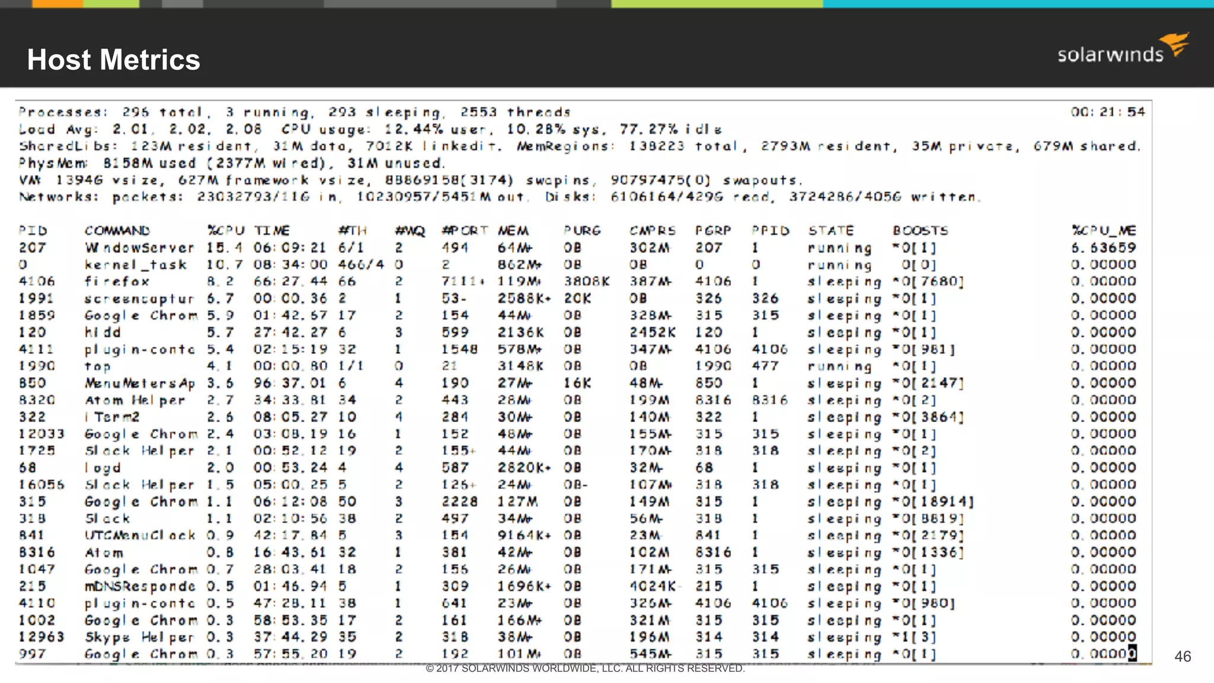This screenshot has width=1214, height=683.
Task: Click the iTerm2 command name
Action: (112, 417)
